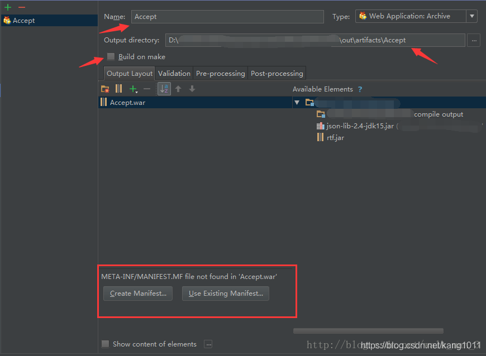Browse for output directory with ellipsis button
This screenshot has width=486, height=356.
[474, 40]
